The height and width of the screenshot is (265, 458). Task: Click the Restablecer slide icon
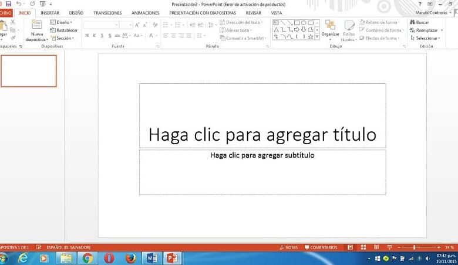53,30
